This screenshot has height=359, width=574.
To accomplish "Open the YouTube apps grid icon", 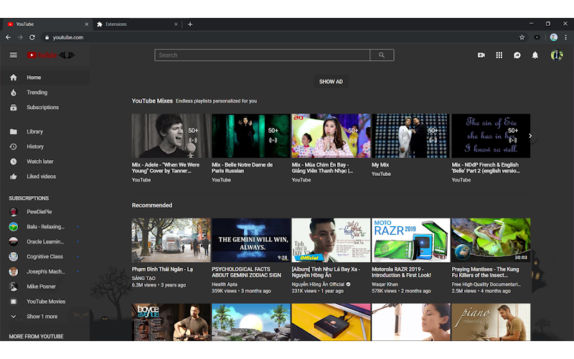I will pos(499,55).
